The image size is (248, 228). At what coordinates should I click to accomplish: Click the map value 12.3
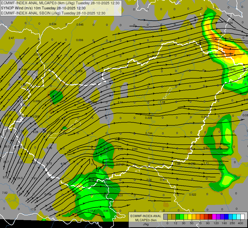[x=35, y=163]
